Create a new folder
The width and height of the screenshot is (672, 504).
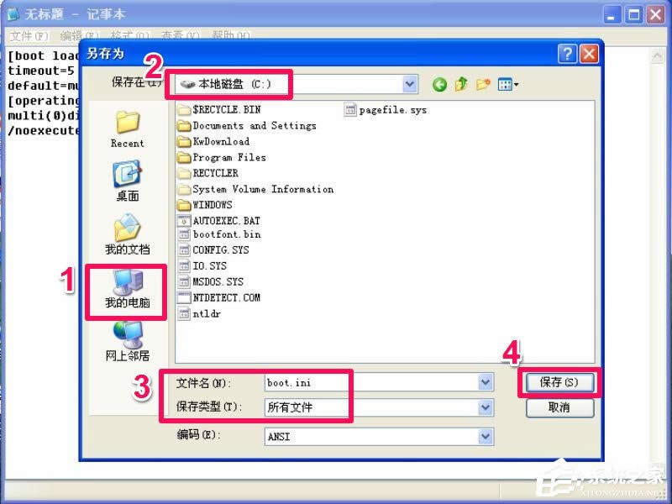point(483,84)
